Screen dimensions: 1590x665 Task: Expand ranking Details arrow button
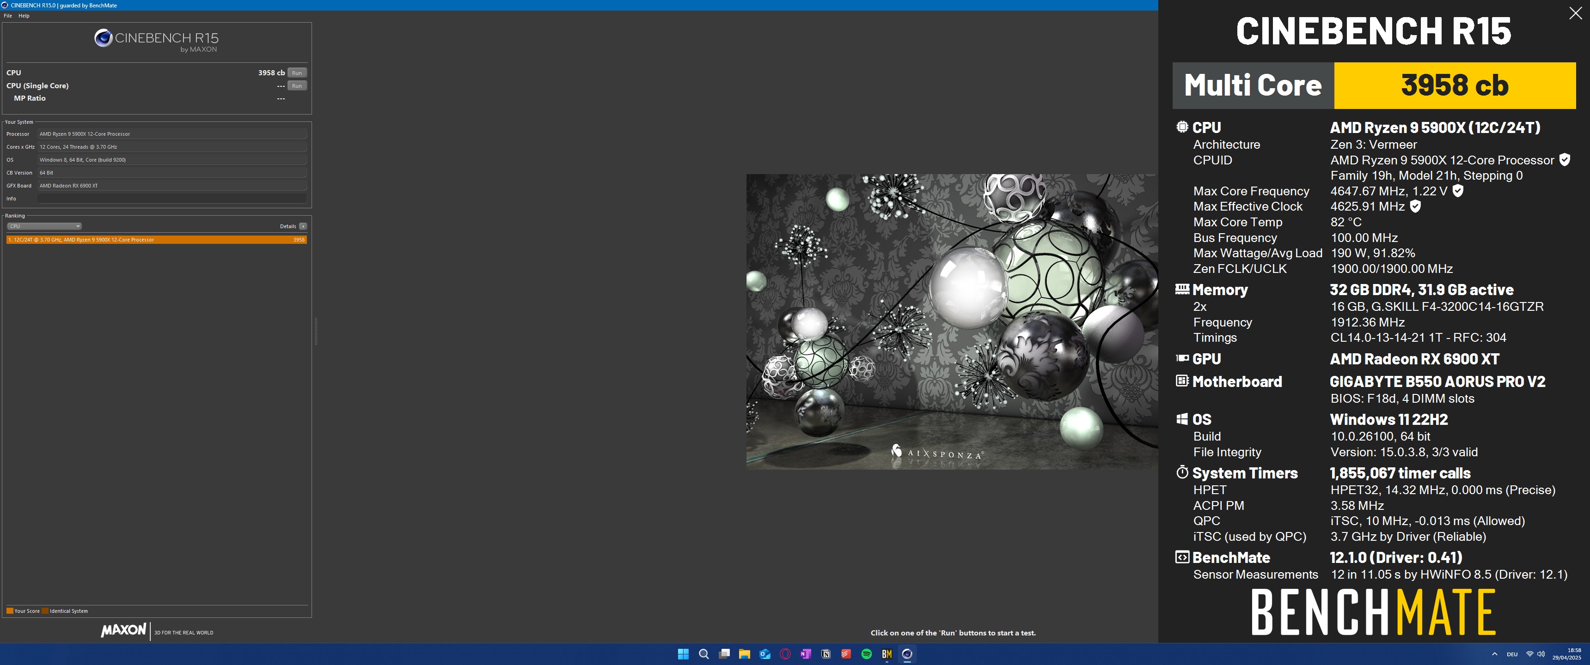point(303,226)
